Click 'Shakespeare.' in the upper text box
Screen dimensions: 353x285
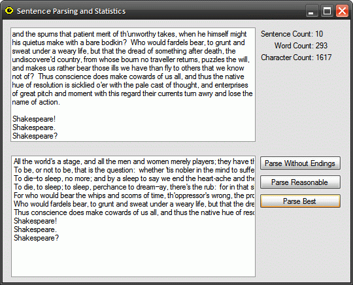pyautogui.click(x=34, y=127)
